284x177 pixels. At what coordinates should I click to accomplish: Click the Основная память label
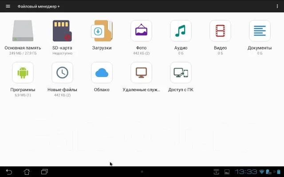[x=23, y=48]
